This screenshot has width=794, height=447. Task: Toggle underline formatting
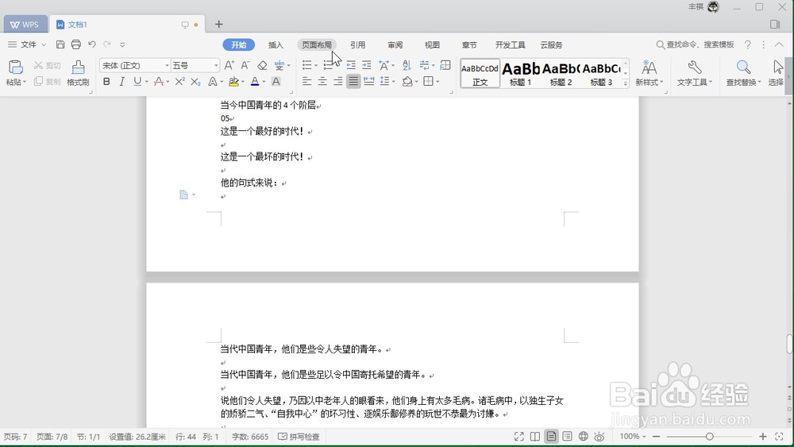coord(137,82)
